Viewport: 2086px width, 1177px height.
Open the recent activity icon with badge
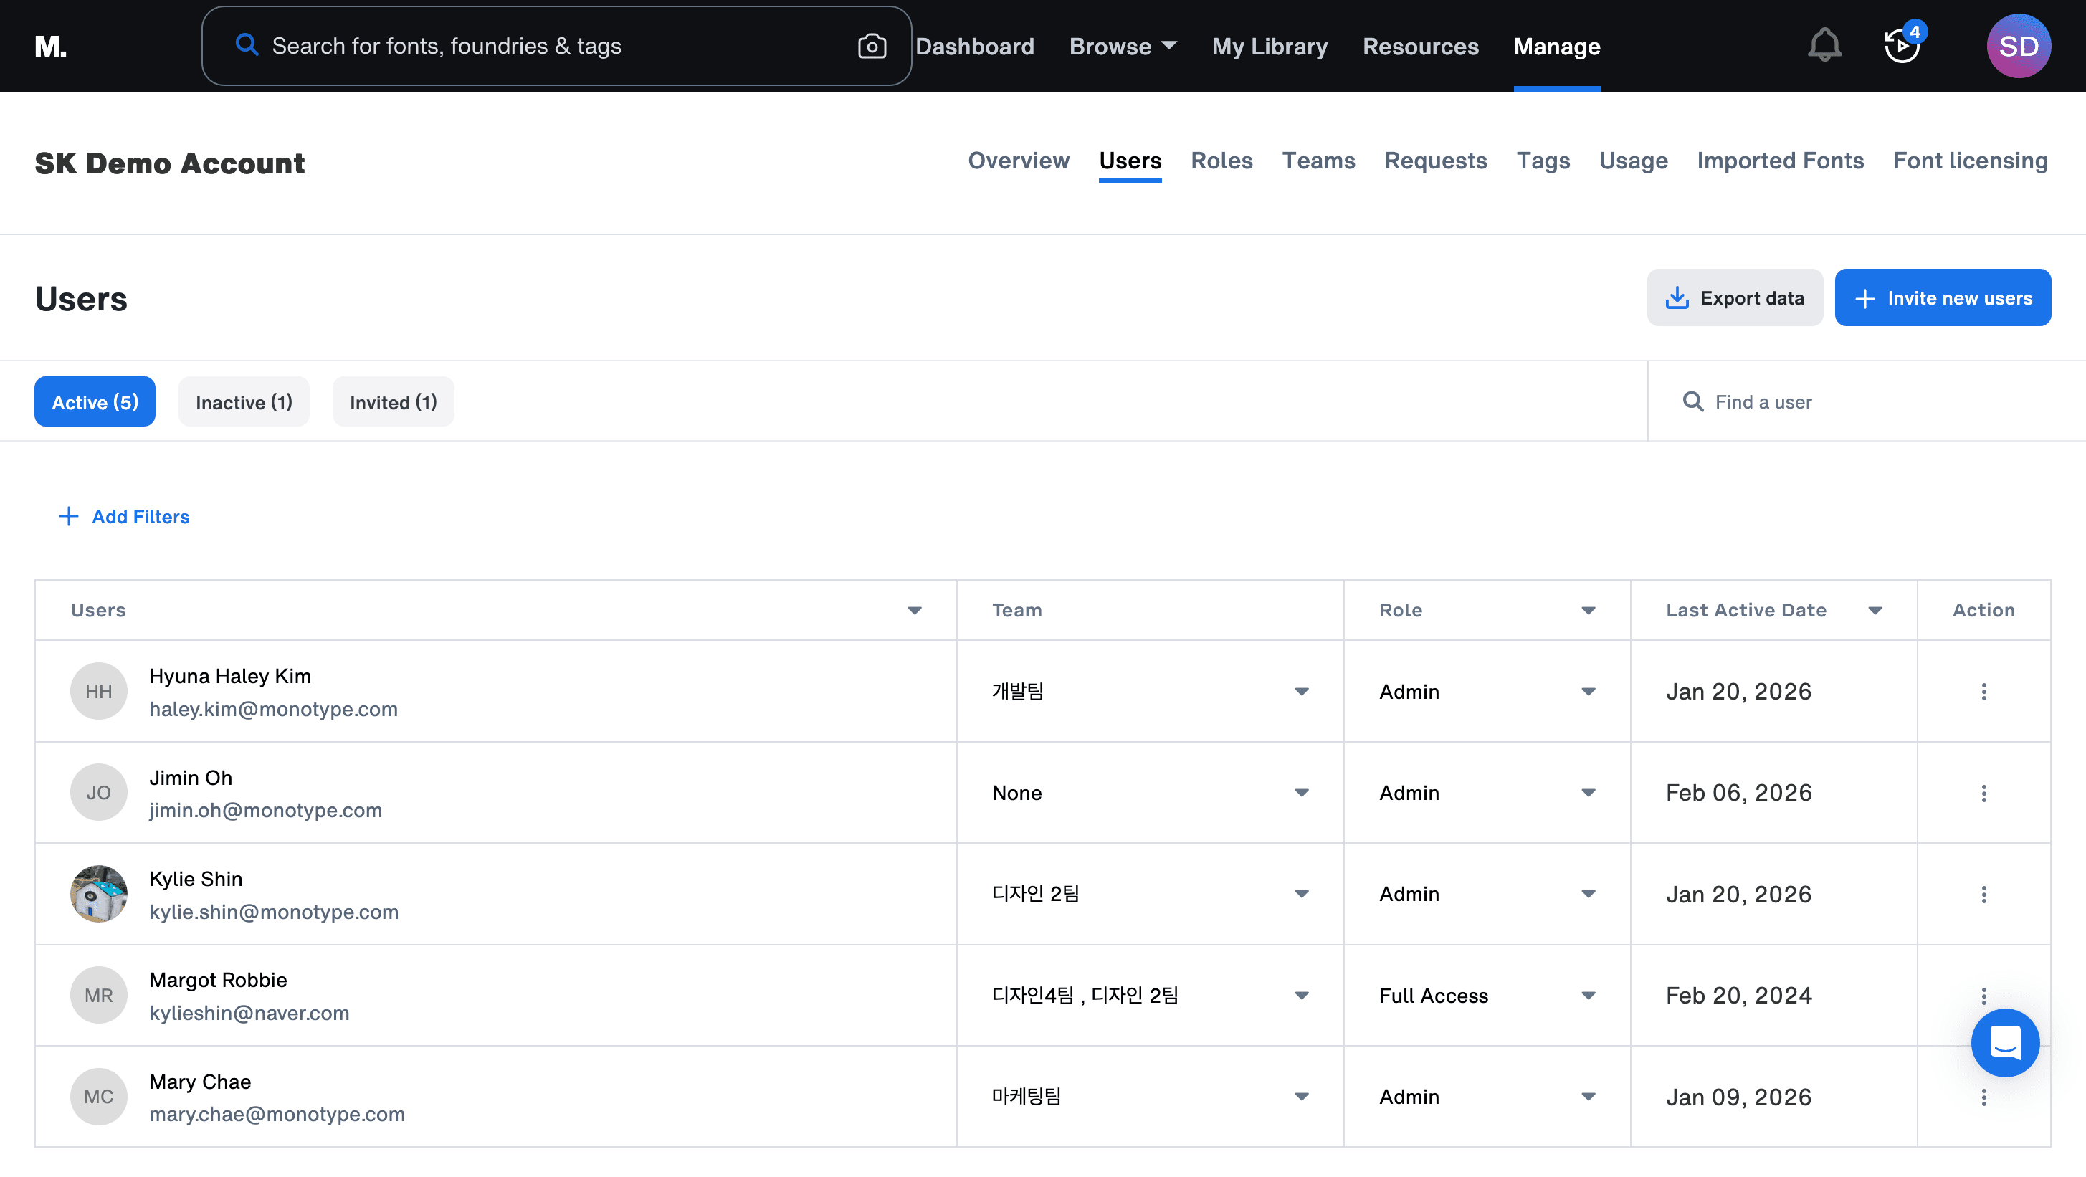pos(1901,45)
